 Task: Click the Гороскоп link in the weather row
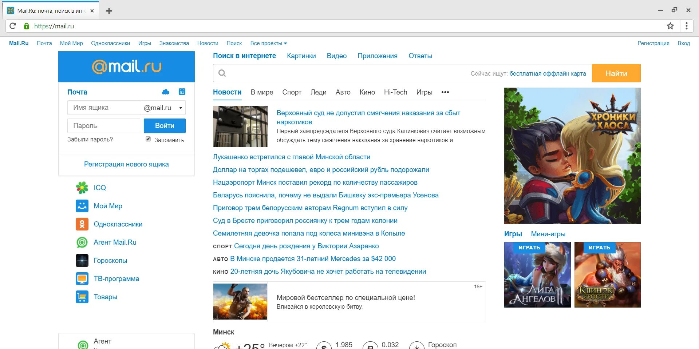(442, 345)
